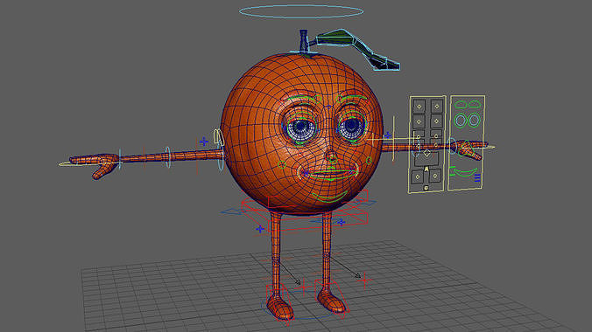
Task: Select green cheek circle right of the mouth
Action: click(369, 161)
